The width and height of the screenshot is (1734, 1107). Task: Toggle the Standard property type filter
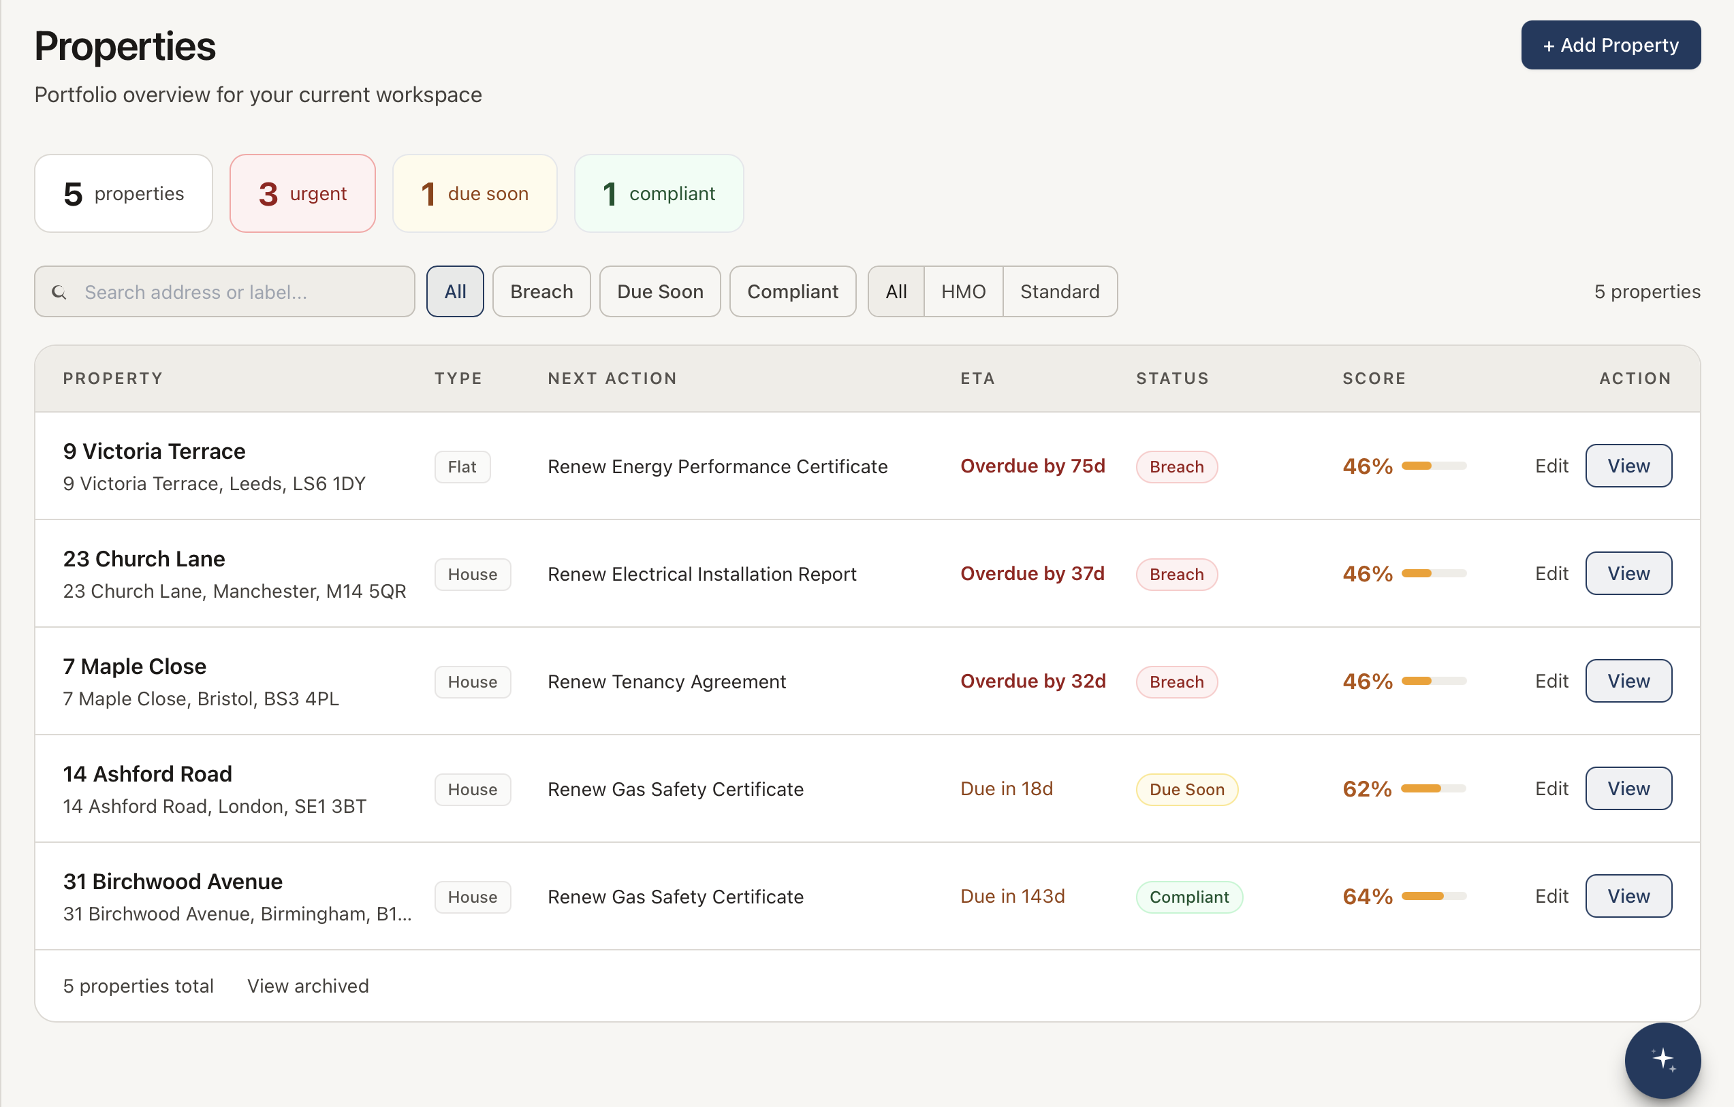(1059, 291)
